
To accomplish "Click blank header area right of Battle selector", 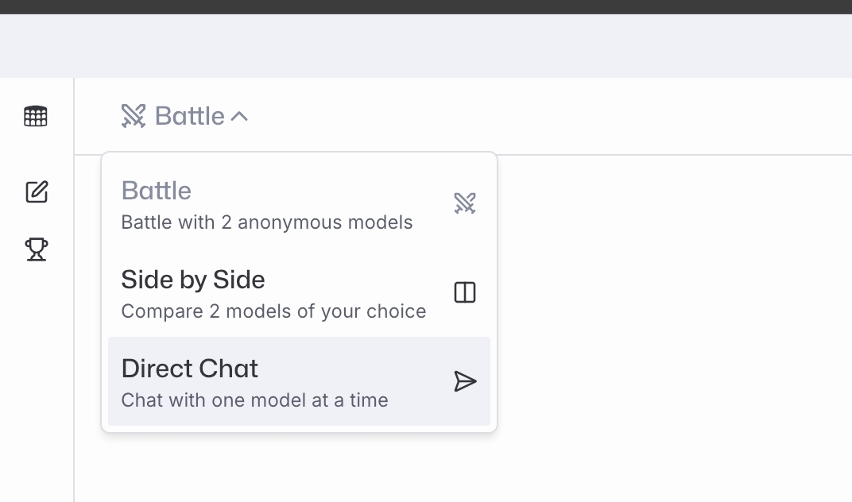I will [556, 117].
